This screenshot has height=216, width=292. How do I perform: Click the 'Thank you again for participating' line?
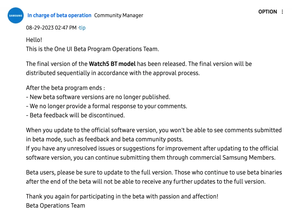click(122, 196)
